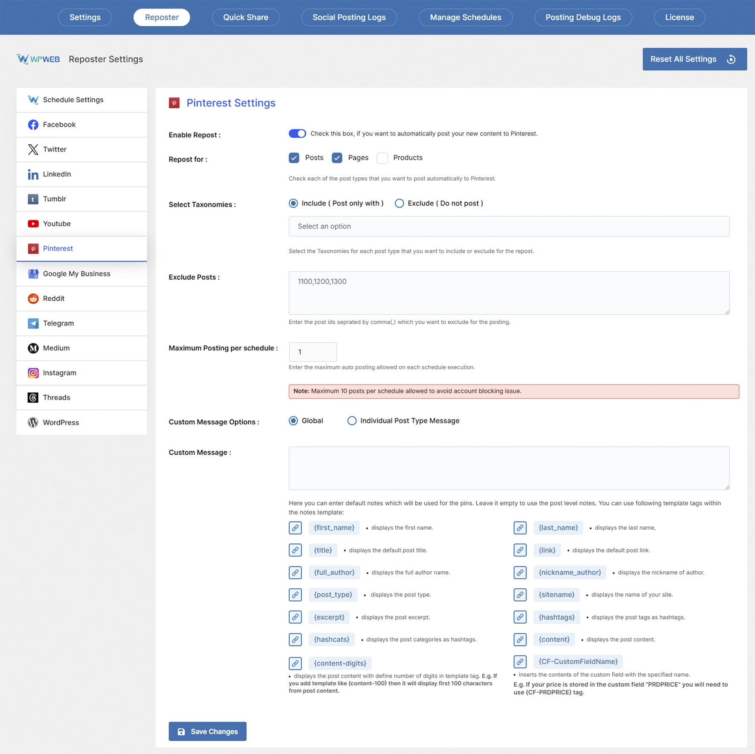Click the Custom Message text area
This screenshot has width=755, height=754.
509,468
